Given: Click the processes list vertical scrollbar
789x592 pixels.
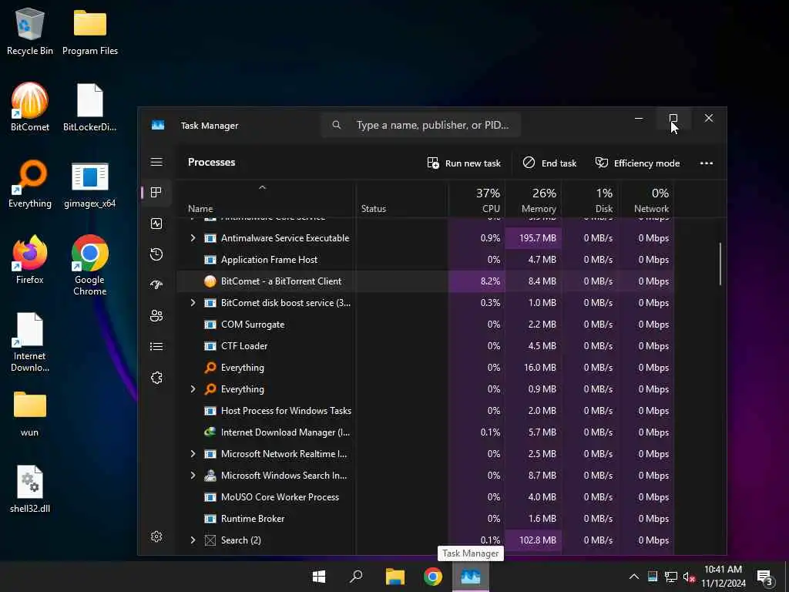Looking at the screenshot, I should (x=720, y=264).
